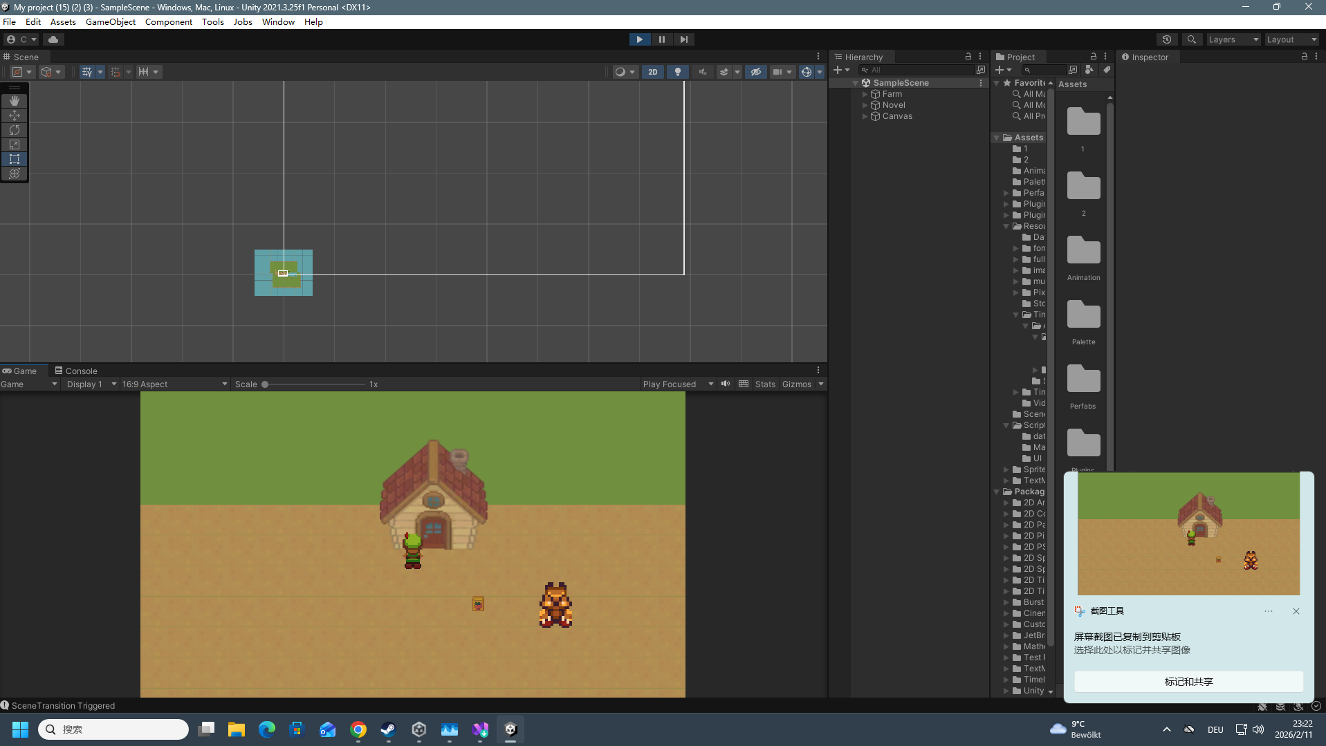Select the Rotate tool in Scene

[x=14, y=130]
